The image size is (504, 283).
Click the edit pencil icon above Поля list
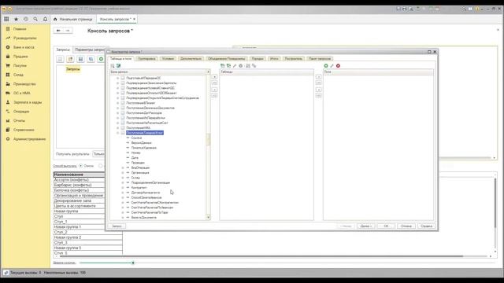tap(332, 66)
